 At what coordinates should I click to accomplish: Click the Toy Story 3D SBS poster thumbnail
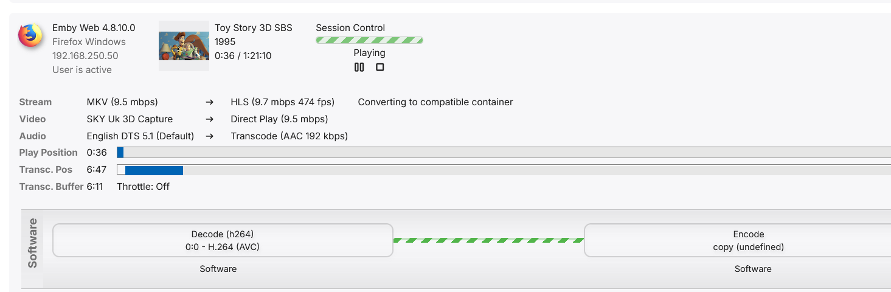tap(184, 46)
